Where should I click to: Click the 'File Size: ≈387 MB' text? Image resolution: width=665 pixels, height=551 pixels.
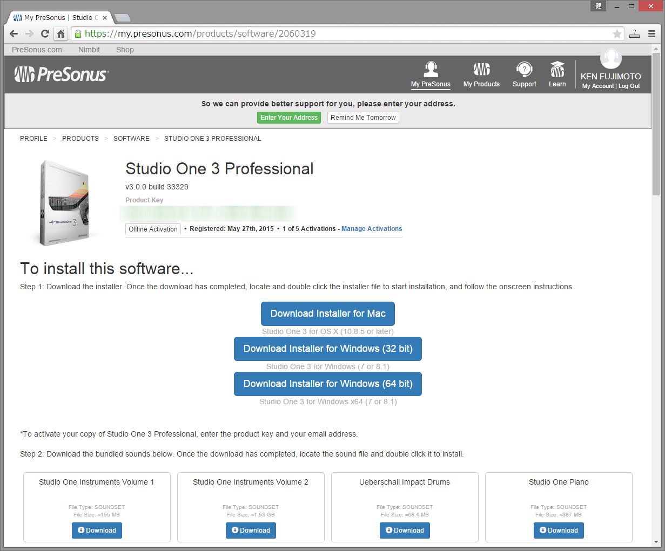click(559, 515)
